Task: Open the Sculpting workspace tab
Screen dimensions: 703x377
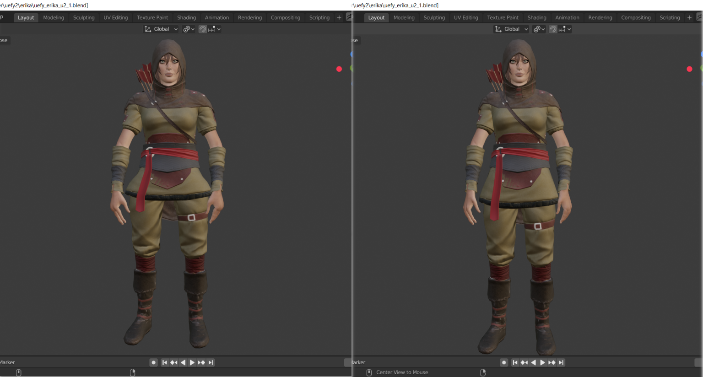Action: pyautogui.click(x=84, y=17)
